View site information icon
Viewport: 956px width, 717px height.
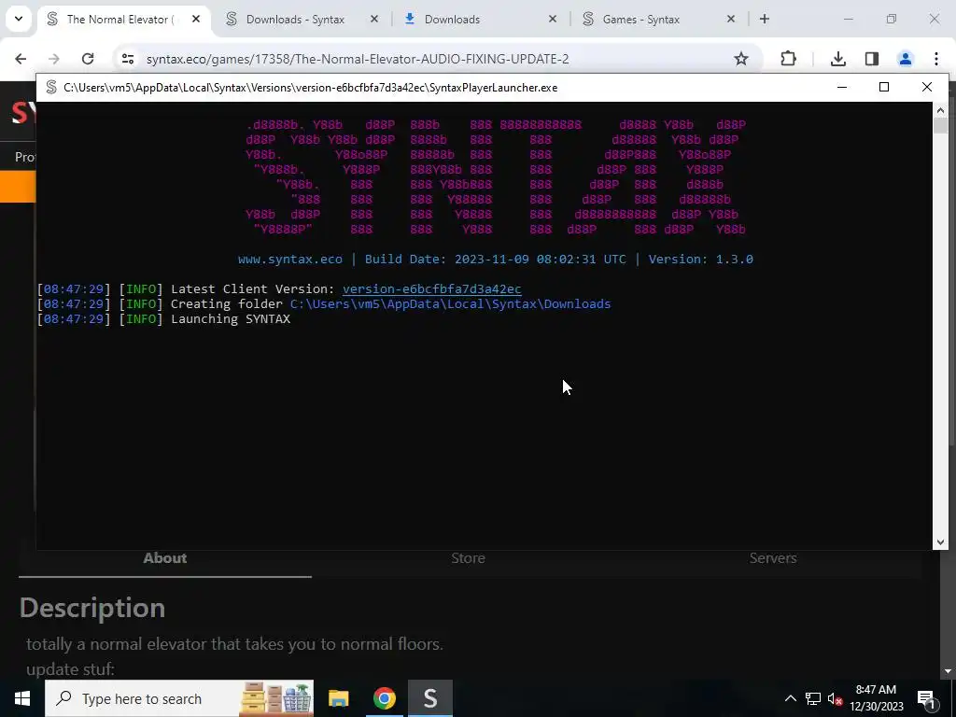[x=127, y=59]
